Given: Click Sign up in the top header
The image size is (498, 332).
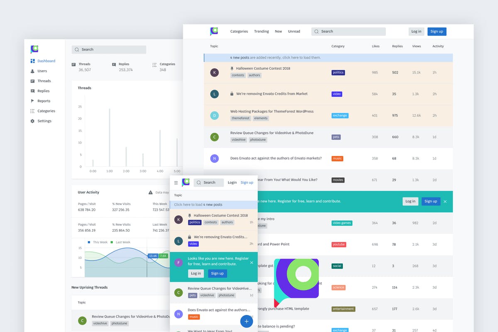Looking at the screenshot, I should click(x=437, y=32).
